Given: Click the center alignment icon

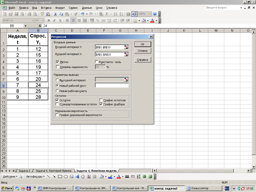Looking at the screenshot, I should tap(73, 20).
